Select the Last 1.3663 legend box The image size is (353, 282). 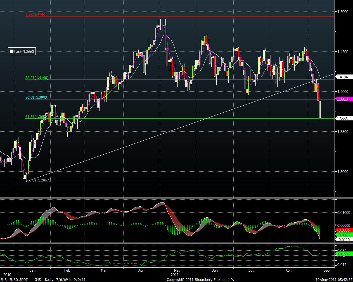coord(22,52)
